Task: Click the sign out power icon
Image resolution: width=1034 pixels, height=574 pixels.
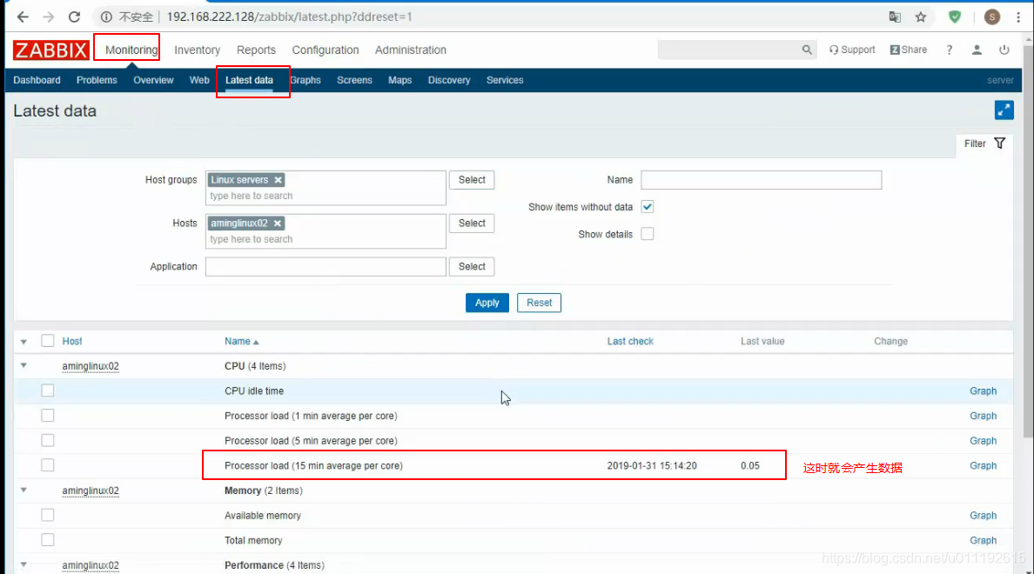Action: pos(1004,50)
